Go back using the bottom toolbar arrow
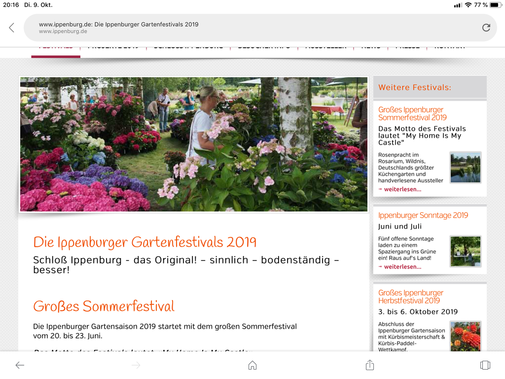The height and width of the screenshot is (379, 505). point(20,365)
